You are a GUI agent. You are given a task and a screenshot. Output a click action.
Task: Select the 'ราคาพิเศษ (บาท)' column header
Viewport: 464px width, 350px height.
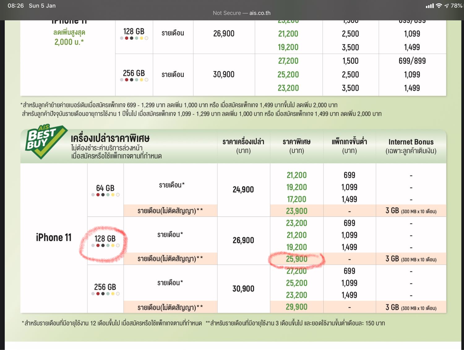[x=296, y=146]
